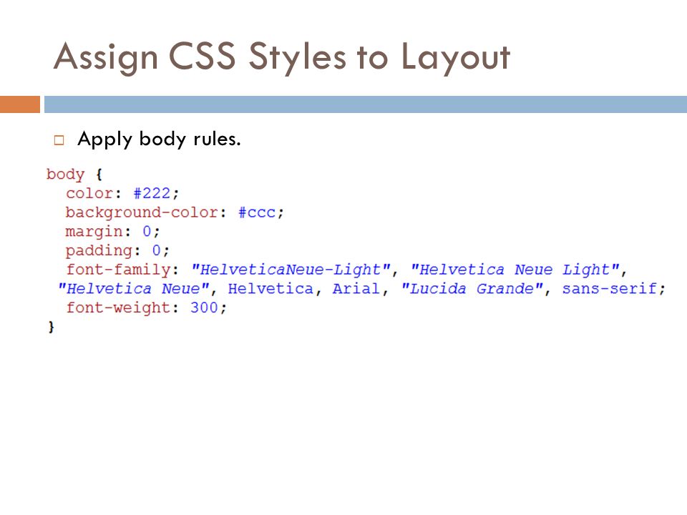Image resolution: width=687 pixels, height=515 pixels.
Task: Click the bullet text 'Apply body rules.'
Action: click(x=159, y=139)
